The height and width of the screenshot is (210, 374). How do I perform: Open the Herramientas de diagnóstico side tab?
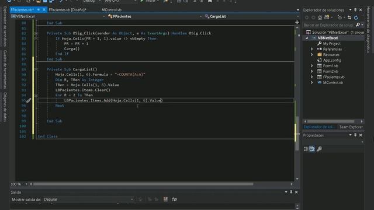(368, 30)
